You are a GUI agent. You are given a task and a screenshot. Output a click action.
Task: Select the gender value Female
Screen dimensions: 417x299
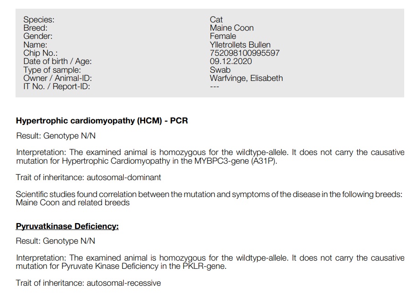[x=223, y=36]
